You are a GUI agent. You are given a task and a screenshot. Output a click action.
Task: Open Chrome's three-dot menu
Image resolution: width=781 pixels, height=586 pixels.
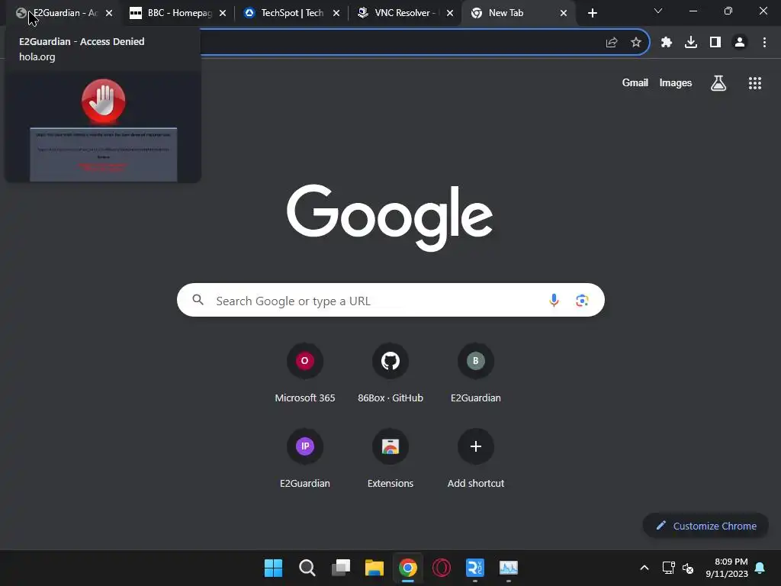coord(764,43)
